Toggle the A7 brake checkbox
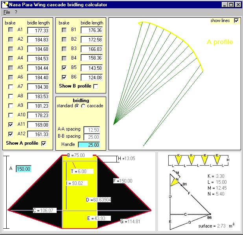This screenshot has width=243, height=235. click(11, 87)
